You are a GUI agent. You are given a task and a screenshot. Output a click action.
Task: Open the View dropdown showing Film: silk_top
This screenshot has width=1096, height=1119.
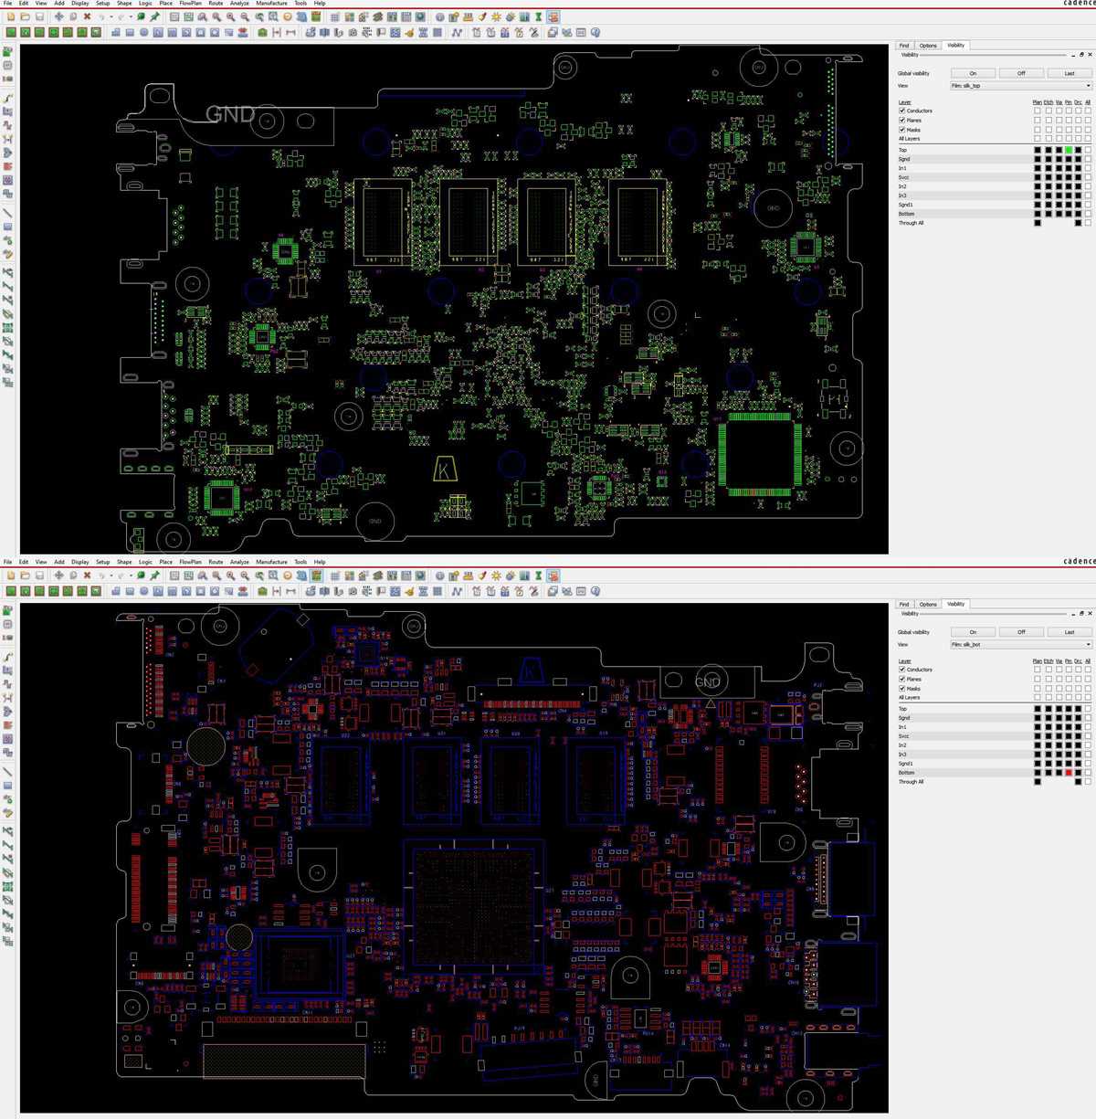1021,85
